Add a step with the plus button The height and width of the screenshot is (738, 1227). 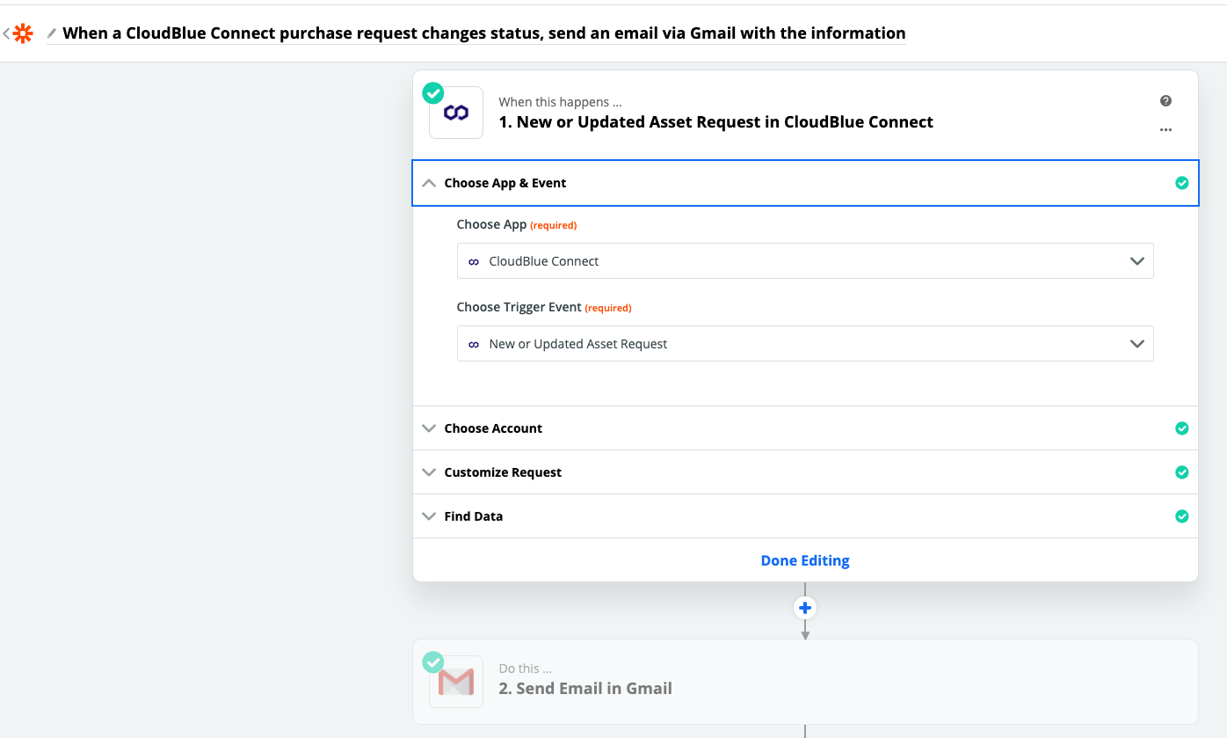point(805,608)
